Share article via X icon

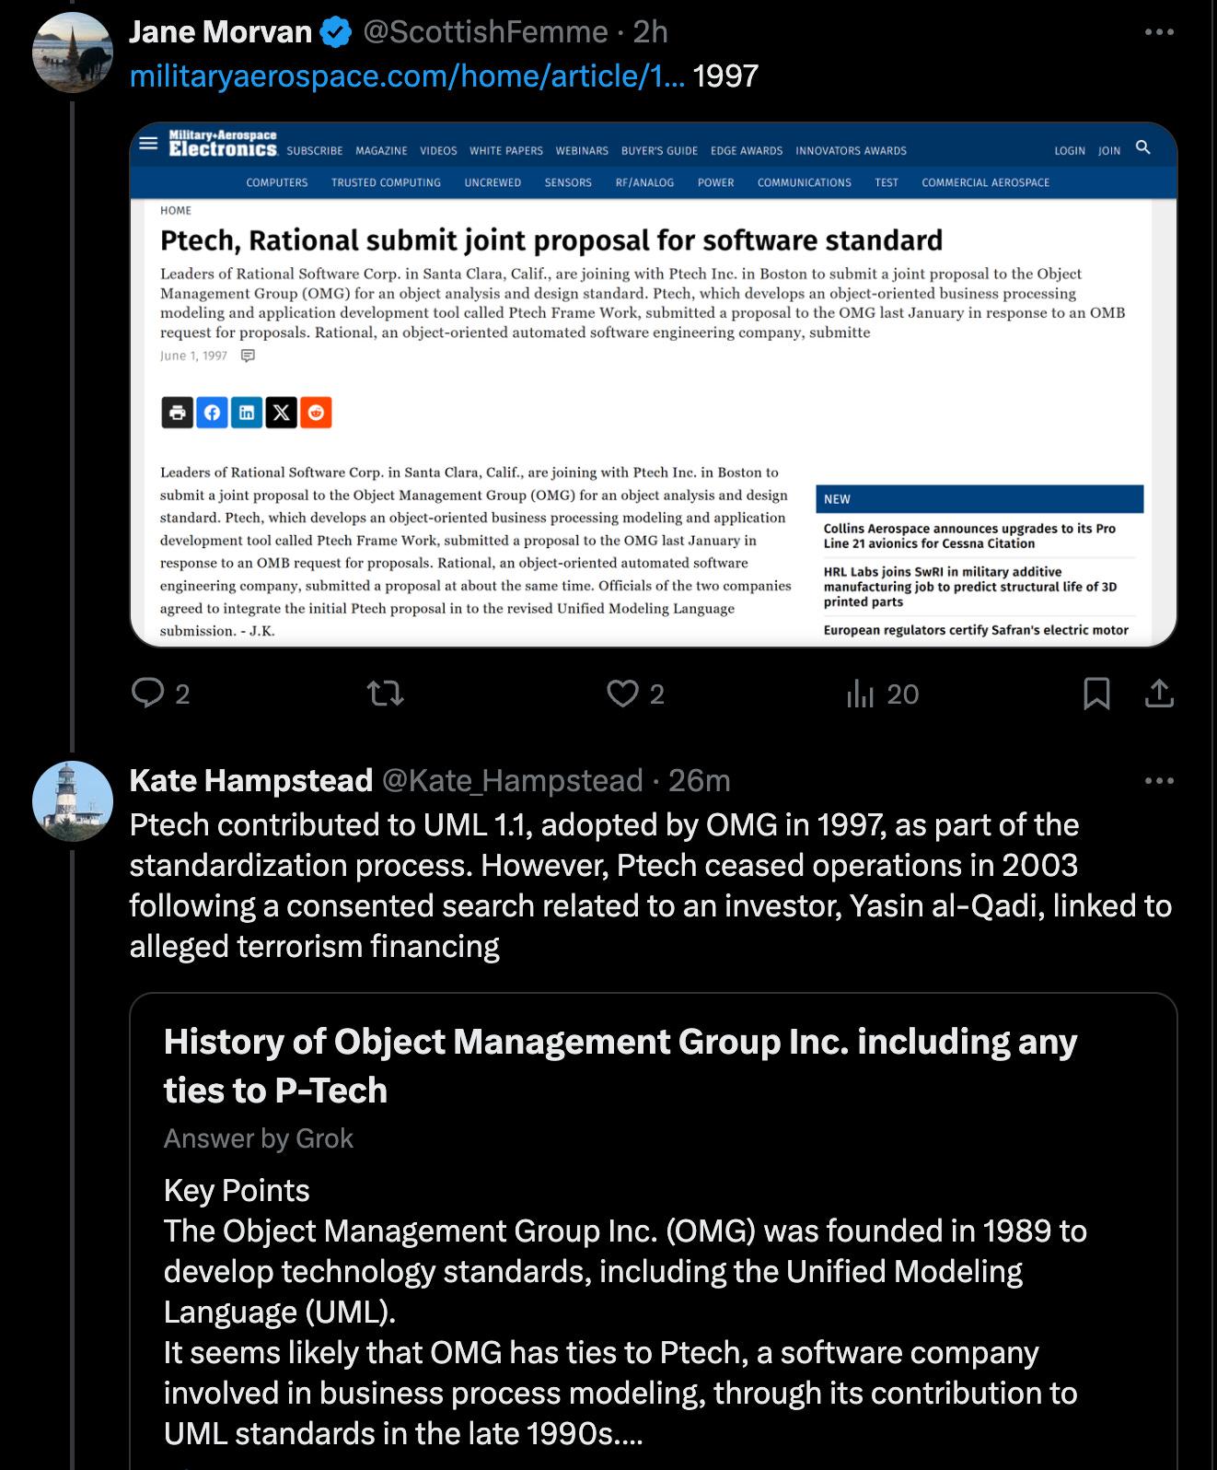[281, 413]
